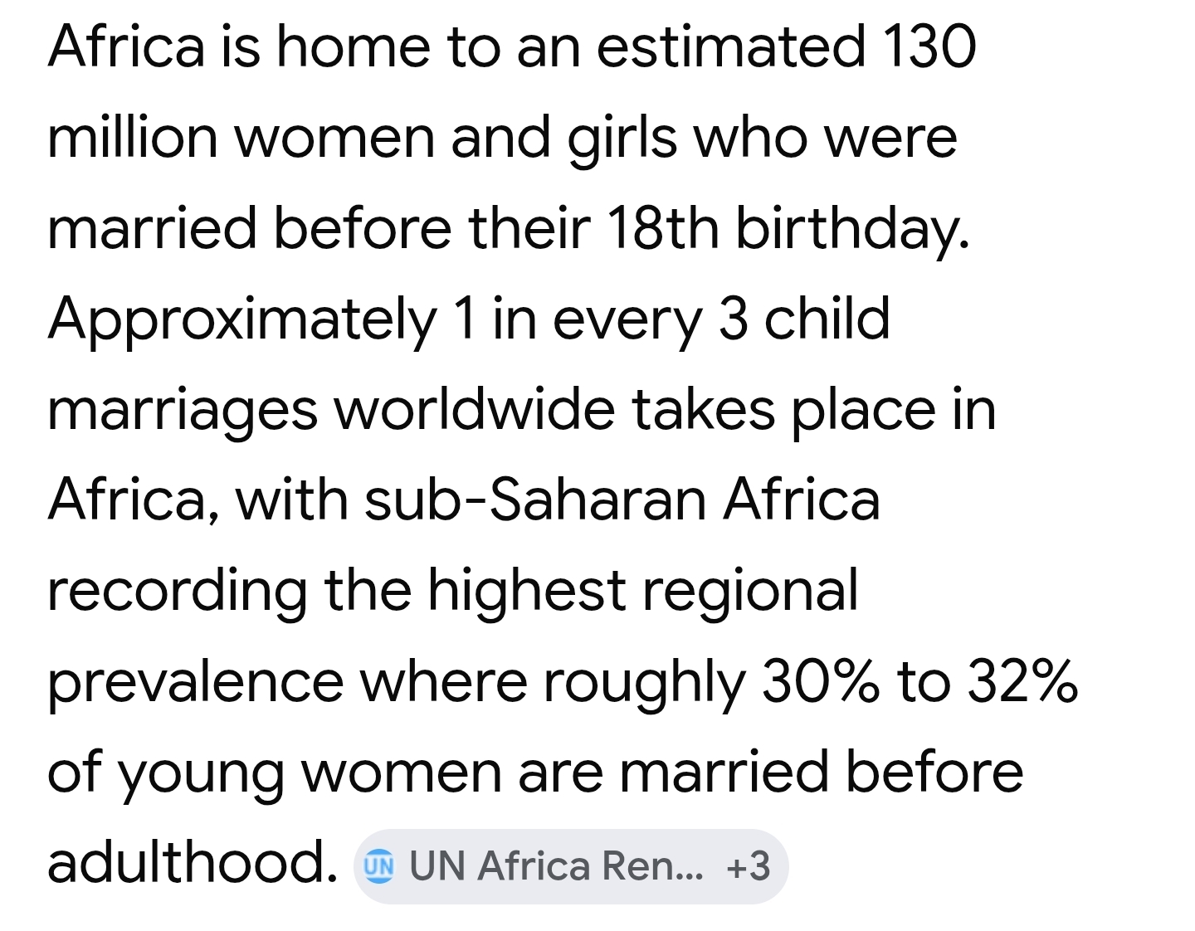1195x931 pixels.
Task: Click the UN logo icon in source chip
Action: click(379, 865)
